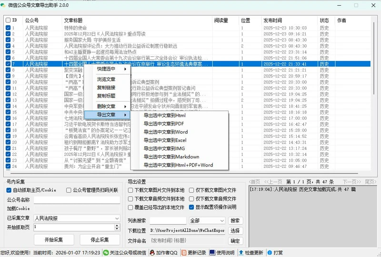Increase the 开始抓取页 stepper value
Image resolution: width=381 pixels, height=257 pixels.
click(117, 226)
